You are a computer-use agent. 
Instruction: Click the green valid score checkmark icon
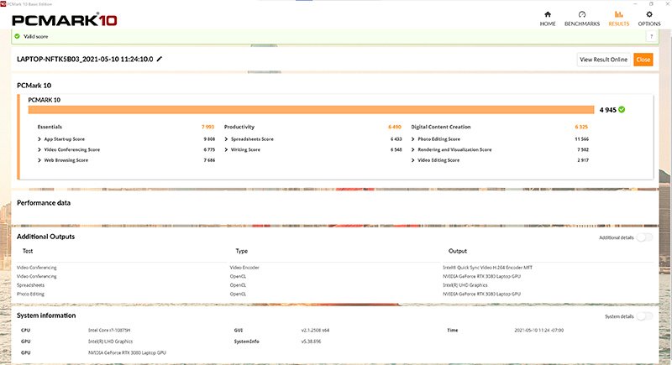tap(17, 36)
